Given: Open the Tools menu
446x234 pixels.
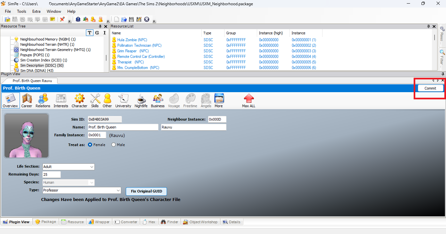Looking at the screenshot, I should 21,11.
